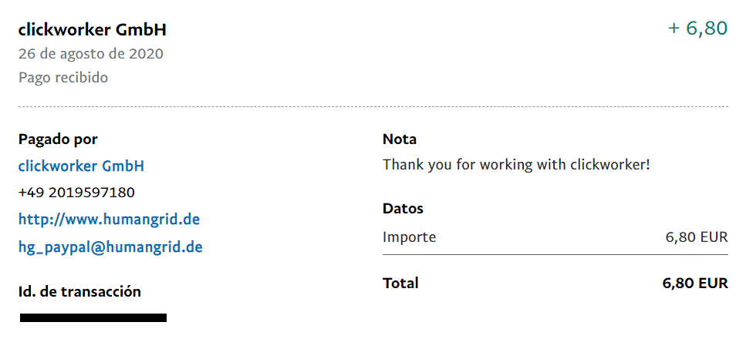Click the clickworker GmbH heading at top

point(92,30)
